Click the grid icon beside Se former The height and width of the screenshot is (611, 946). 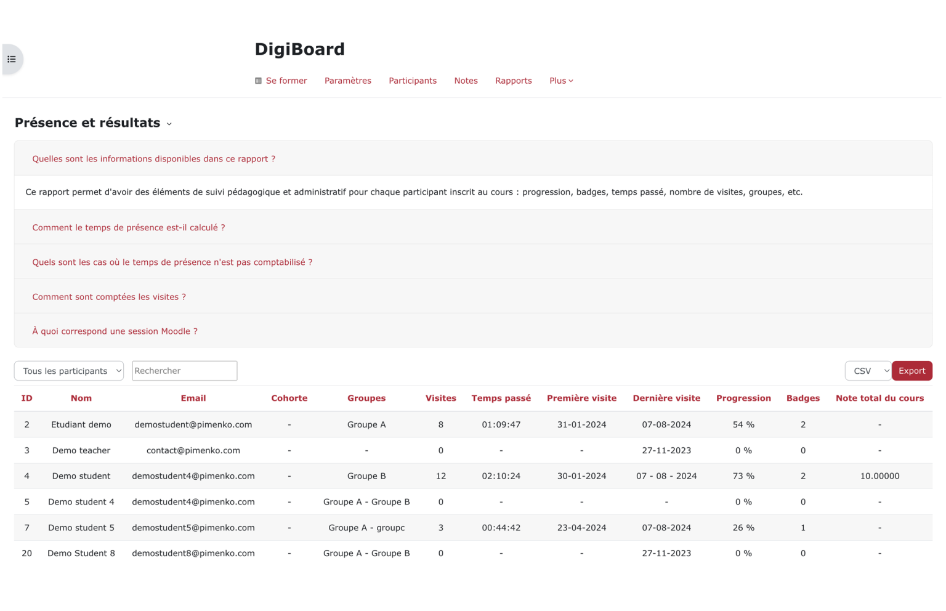[x=258, y=80]
